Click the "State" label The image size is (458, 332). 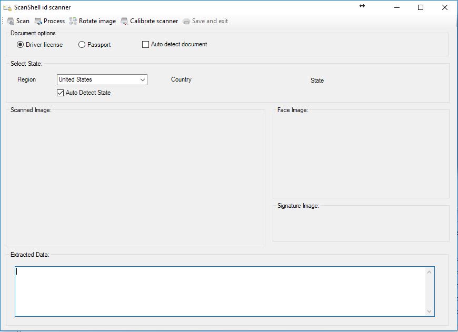317,81
